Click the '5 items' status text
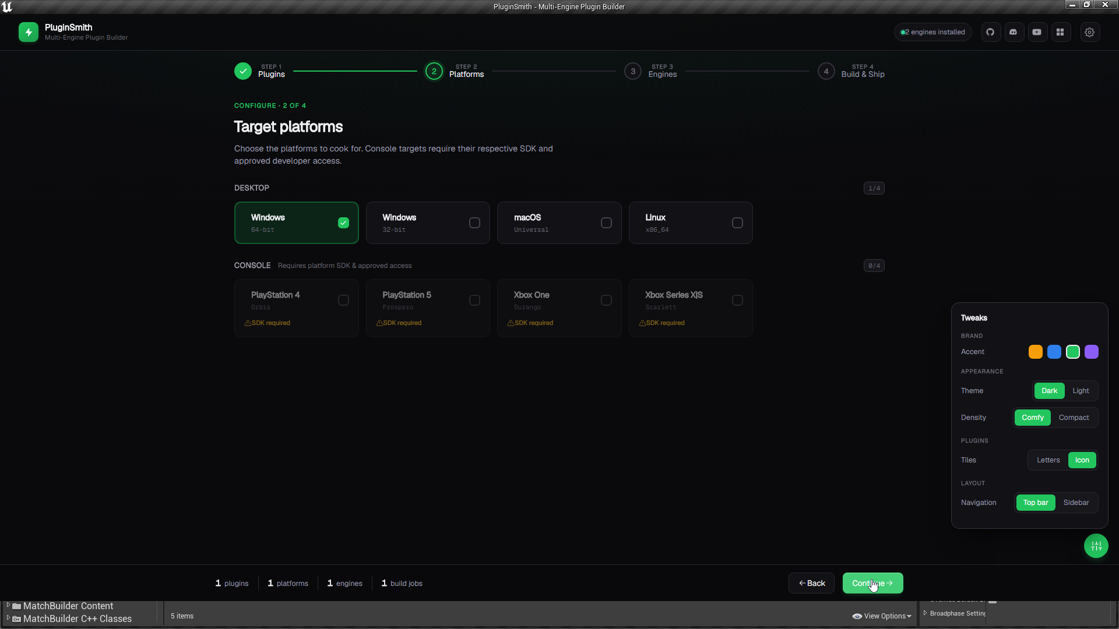The height and width of the screenshot is (629, 1119). (182, 616)
